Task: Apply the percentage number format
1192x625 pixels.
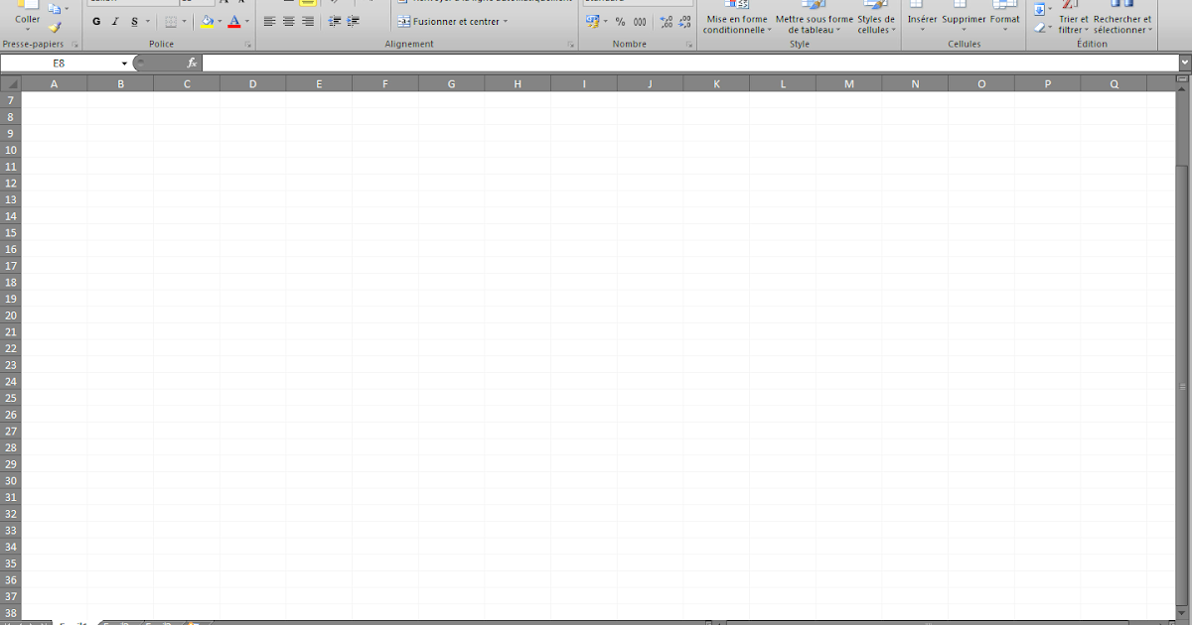Action: coord(618,21)
